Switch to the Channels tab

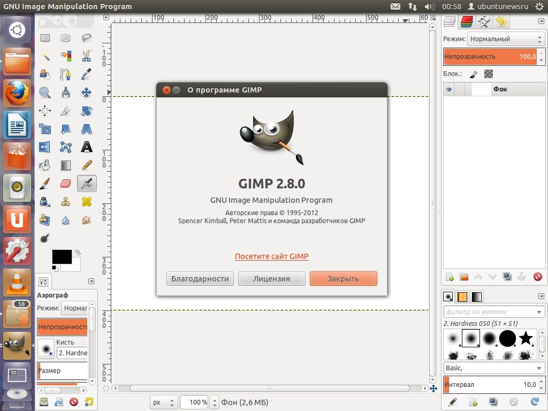(467, 21)
